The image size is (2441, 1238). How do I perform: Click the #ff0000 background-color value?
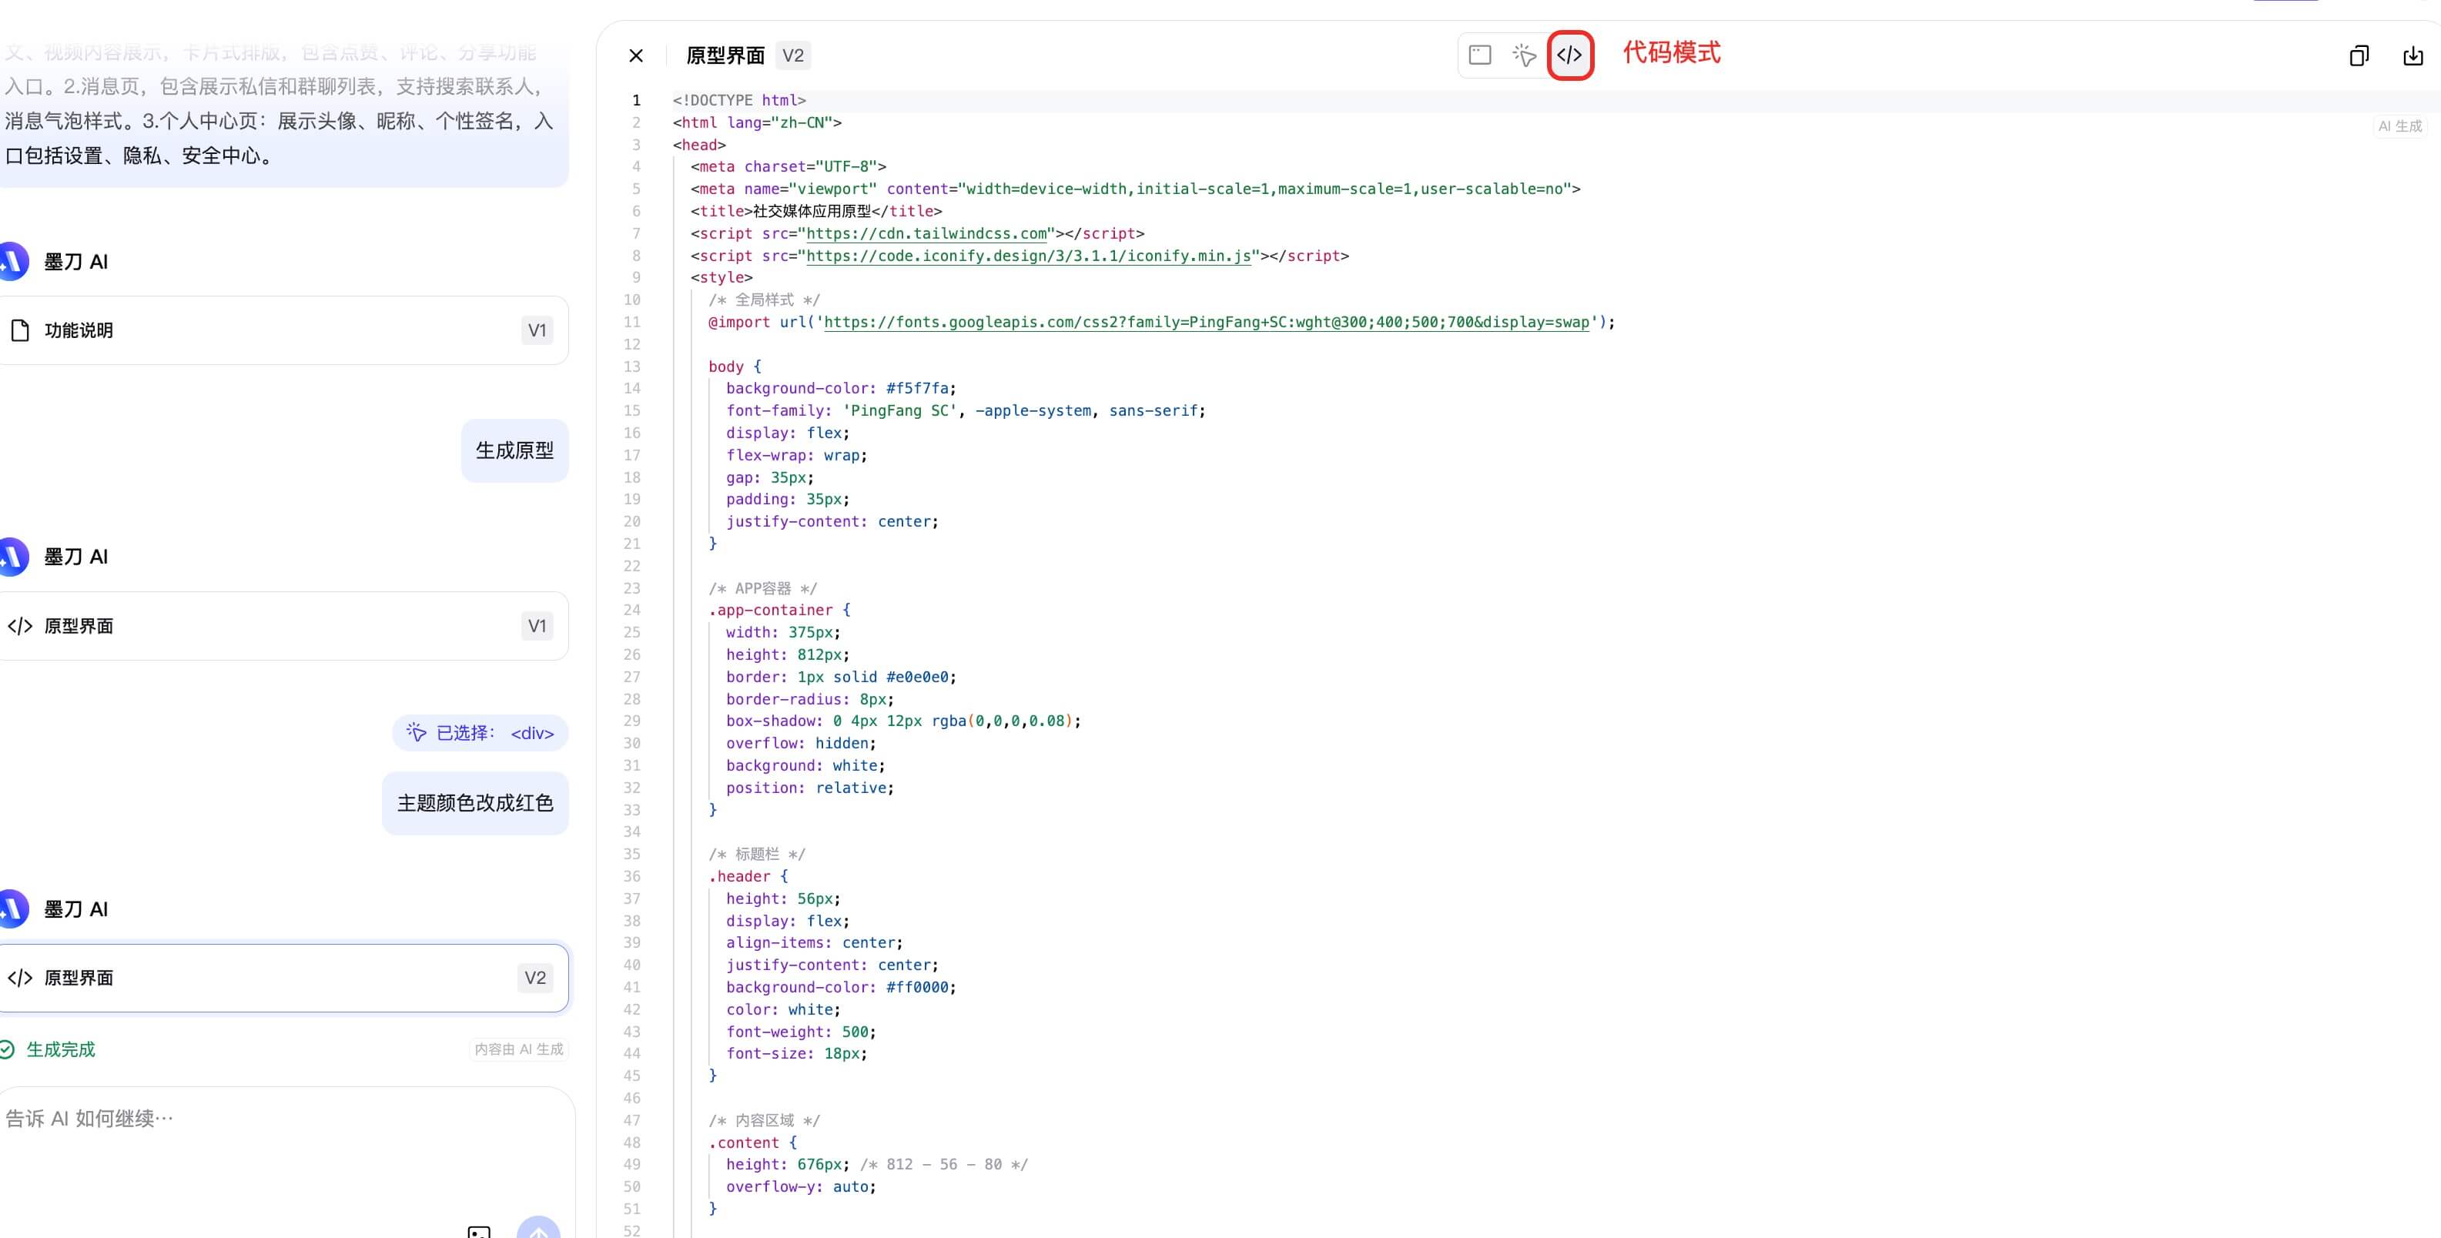pyautogui.click(x=917, y=987)
